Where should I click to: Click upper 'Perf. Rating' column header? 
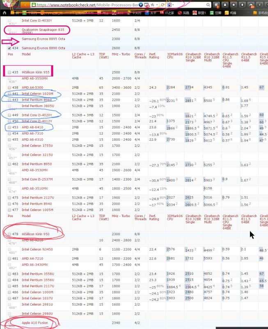154,56
